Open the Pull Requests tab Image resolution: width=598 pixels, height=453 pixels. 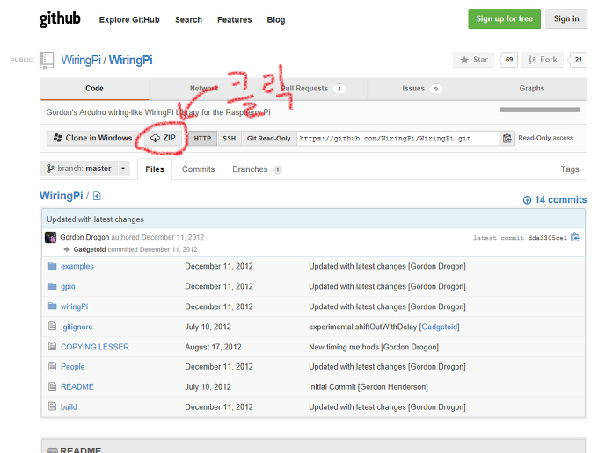coord(313,89)
